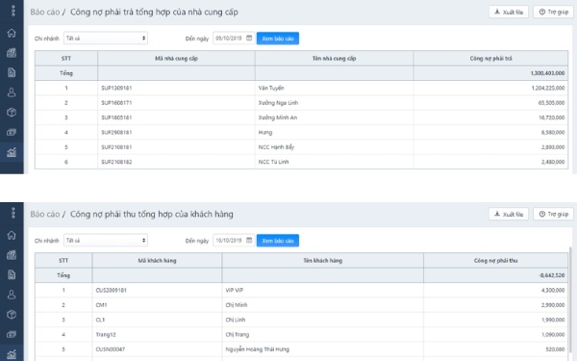The height and width of the screenshot is (361, 577).
Task: Open Trợ giúp help on the customer receivables report
Action: tap(554, 214)
